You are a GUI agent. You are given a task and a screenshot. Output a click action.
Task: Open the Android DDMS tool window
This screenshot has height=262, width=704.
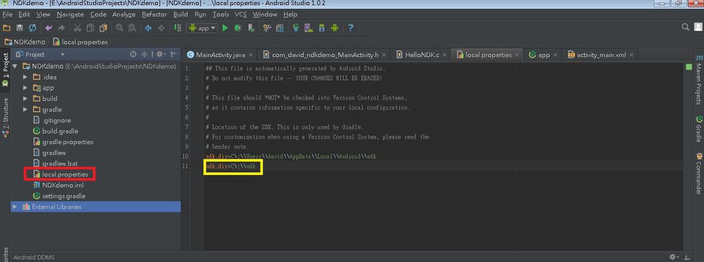tap(34, 257)
